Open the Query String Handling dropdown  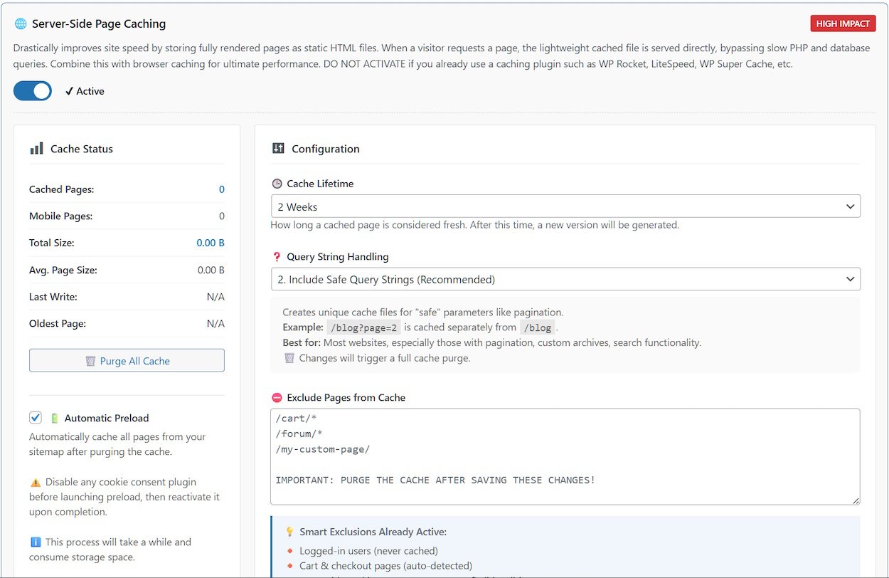(565, 279)
